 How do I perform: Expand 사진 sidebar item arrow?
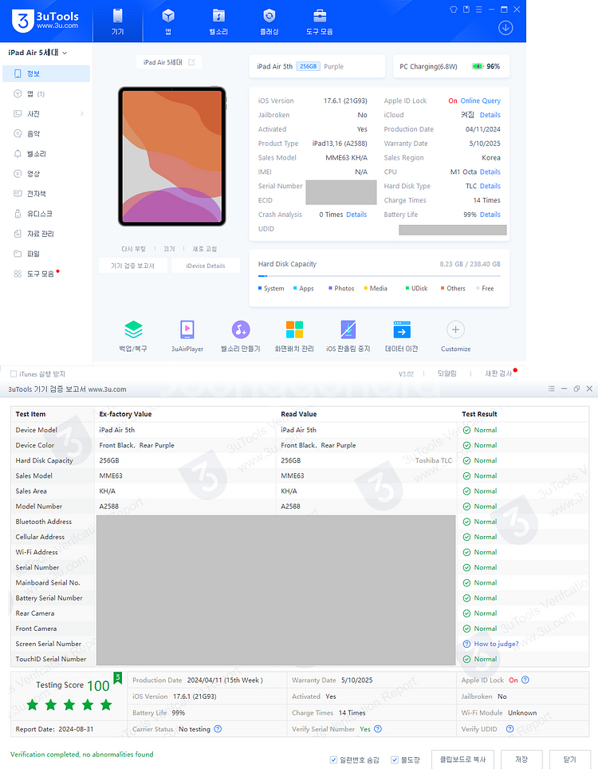(82, 114)
